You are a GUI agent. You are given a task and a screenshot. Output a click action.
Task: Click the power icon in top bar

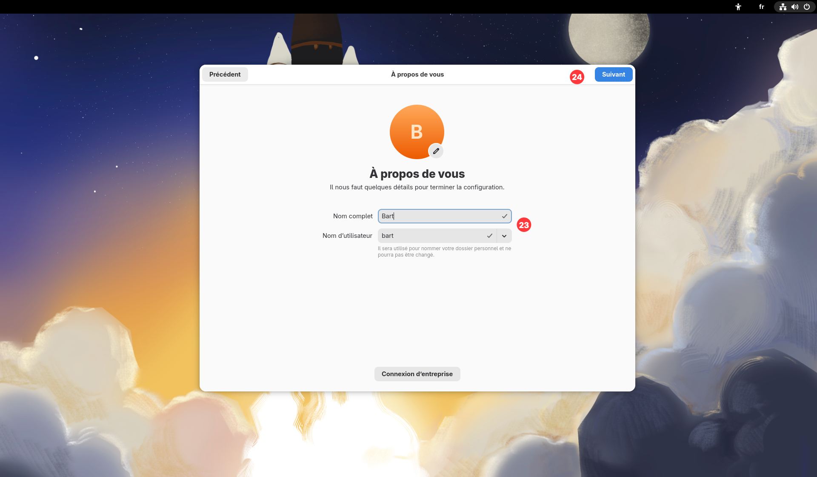pos(807,7)
